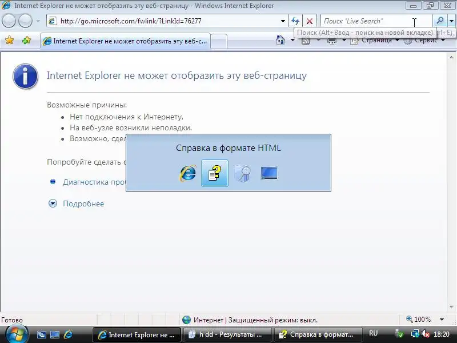Select Internet Explorer in task switcher
The height and width of the screenshot is (343, 457).
pos(188,173)
